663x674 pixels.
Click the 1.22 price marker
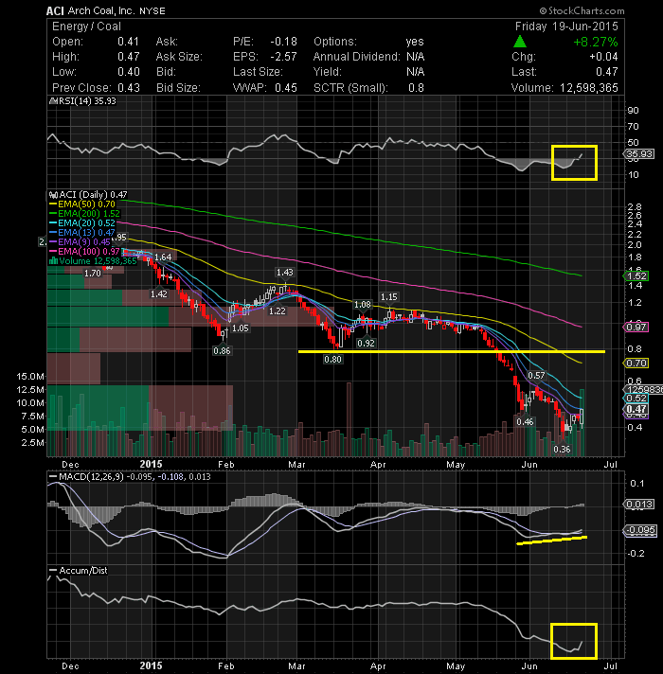tap(277, 310)
